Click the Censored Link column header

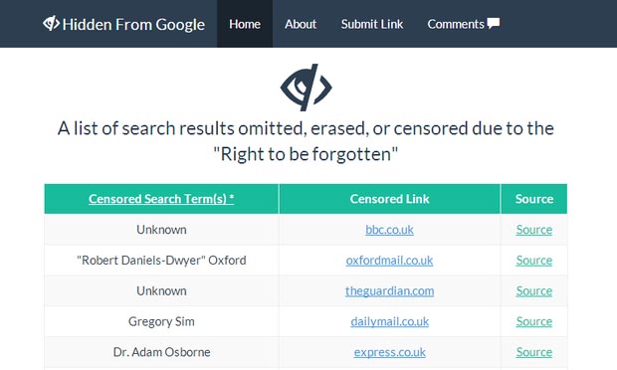pos(389,199)
